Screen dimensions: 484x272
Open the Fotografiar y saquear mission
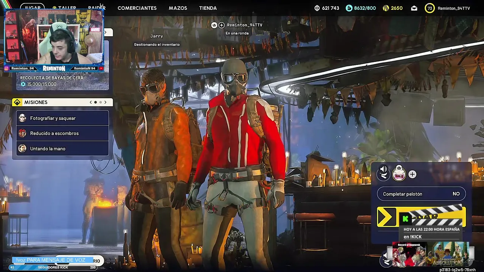pyautogui.click(x=62, y=118)
